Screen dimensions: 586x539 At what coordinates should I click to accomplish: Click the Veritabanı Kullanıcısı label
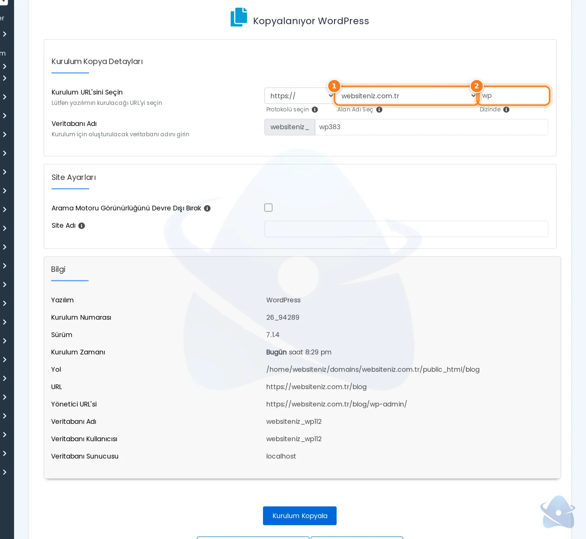pos(84,439)
